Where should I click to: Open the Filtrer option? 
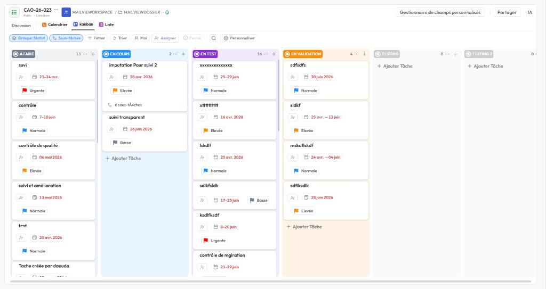97,38
